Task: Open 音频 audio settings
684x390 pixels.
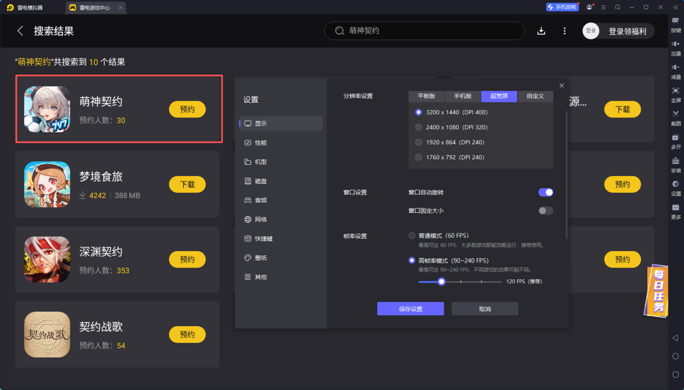Action: pyautogui.click(x=281, y=200)
